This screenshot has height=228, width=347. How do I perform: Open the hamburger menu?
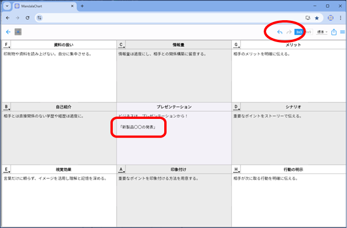[x=342, y=32]
